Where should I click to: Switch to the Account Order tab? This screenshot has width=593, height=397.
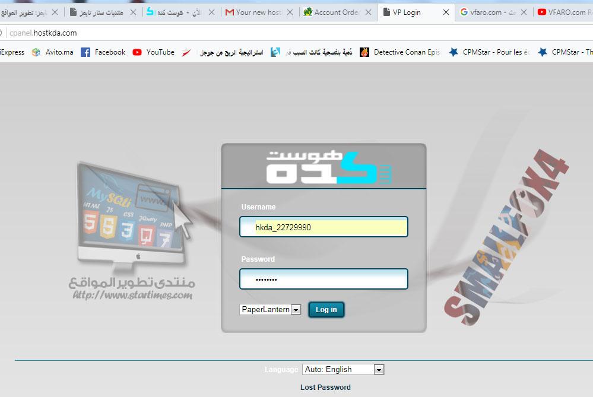[337, 12]
